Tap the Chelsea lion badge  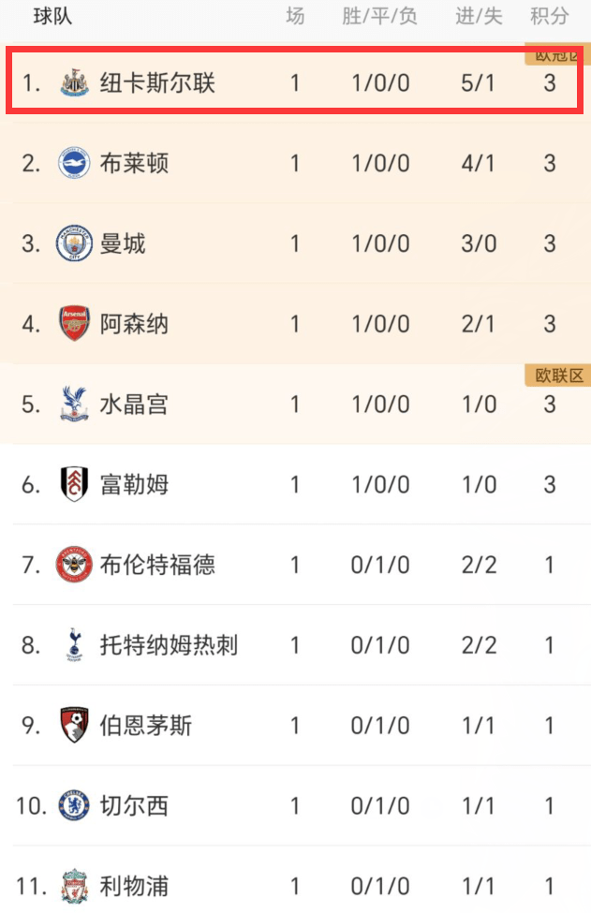(75, 806)
